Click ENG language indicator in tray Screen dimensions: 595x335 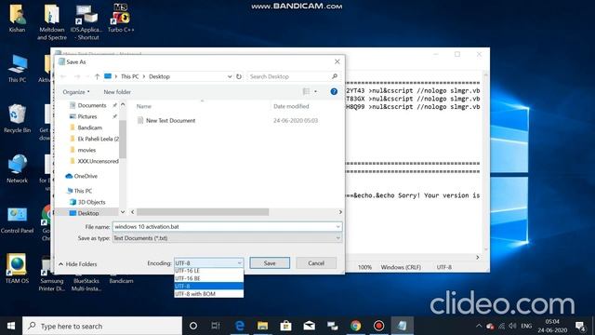click(526, 326)
